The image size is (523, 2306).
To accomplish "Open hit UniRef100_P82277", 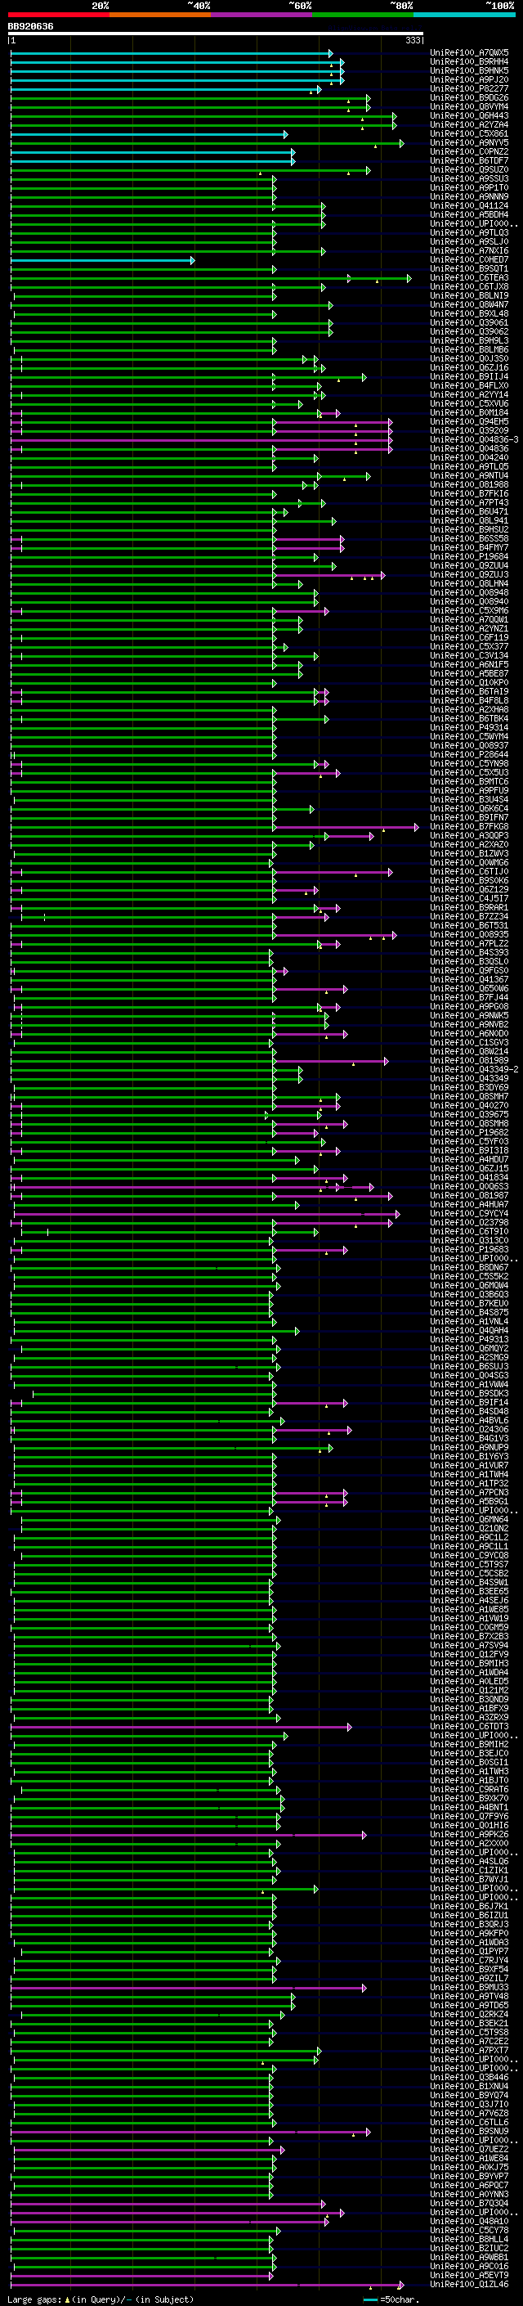I will tap(469, 88).
